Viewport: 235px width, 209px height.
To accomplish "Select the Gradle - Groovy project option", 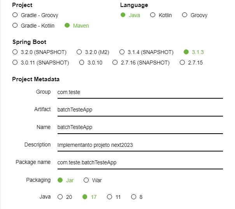I will (15, 15).
